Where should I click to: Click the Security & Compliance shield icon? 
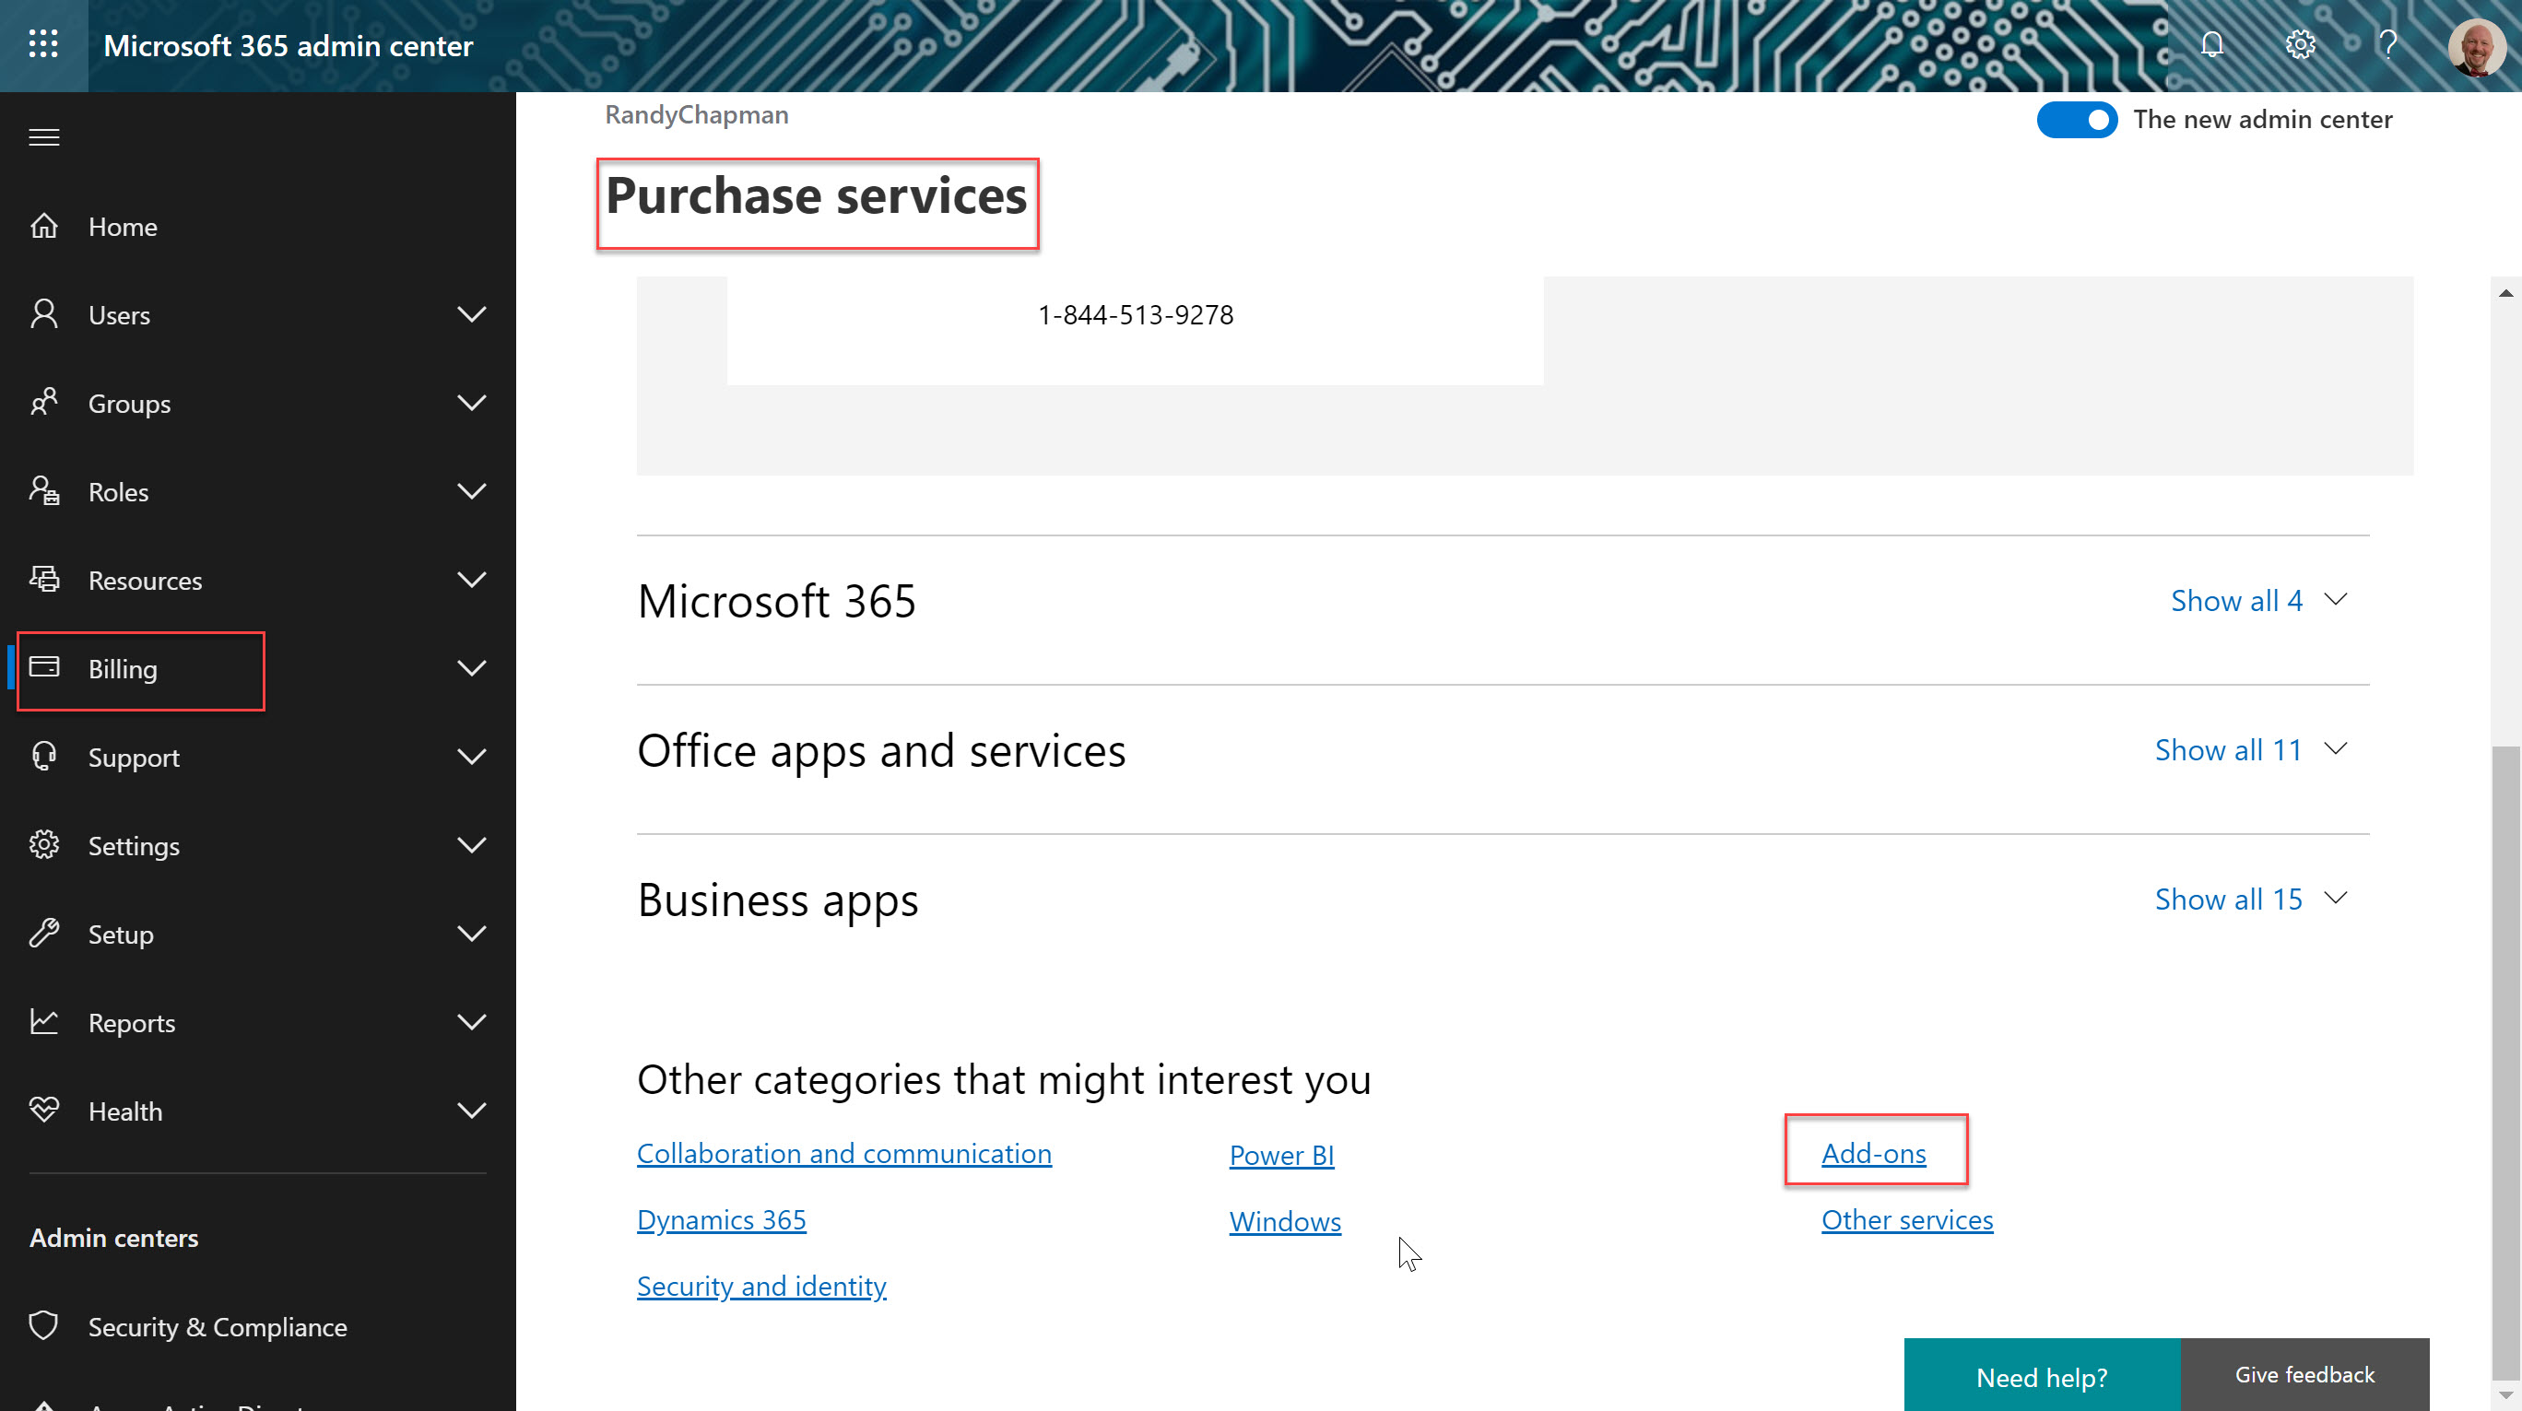click(x=44, y=1326)
